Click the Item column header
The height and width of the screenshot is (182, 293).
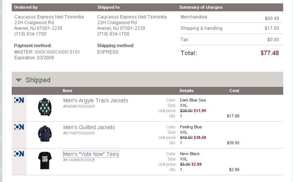coord(67,91)
